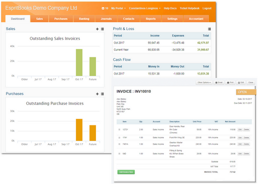Print the invoice using Print button
Viewport: 258px width, 184px height.
[230, 83]
